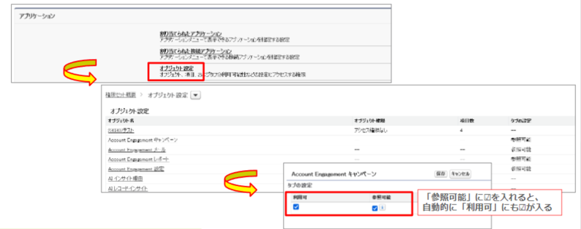Expand the オブジェクト設定 breadcrumb dropdown arrow
Image resolution: width=581 pixels, height=229 pixels.
(x=196, y=95)
